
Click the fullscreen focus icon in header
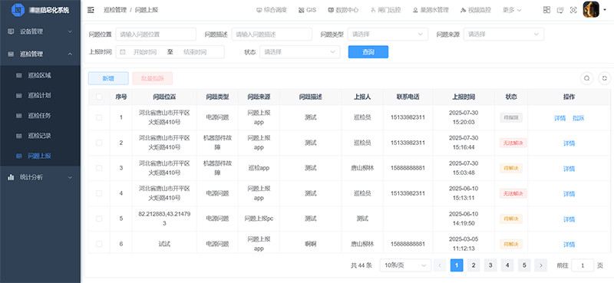click(x=573, y=10)
